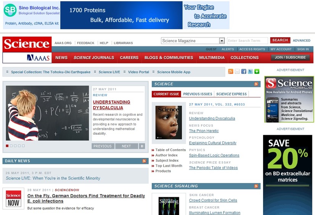Pause the featured slideshow

pos(142,146)
